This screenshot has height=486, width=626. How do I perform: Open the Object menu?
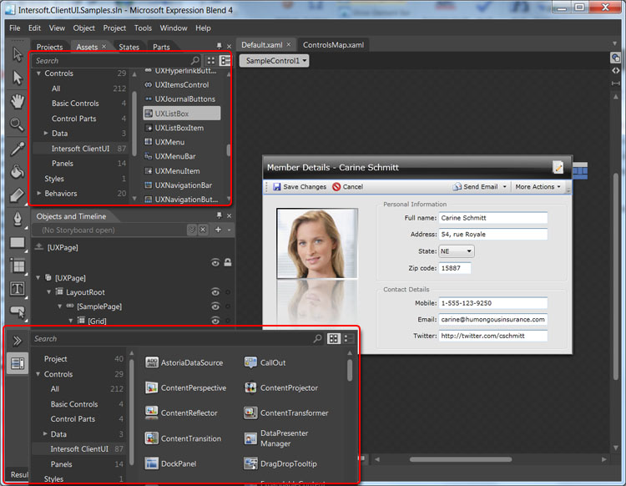click(x=83, y=28)
